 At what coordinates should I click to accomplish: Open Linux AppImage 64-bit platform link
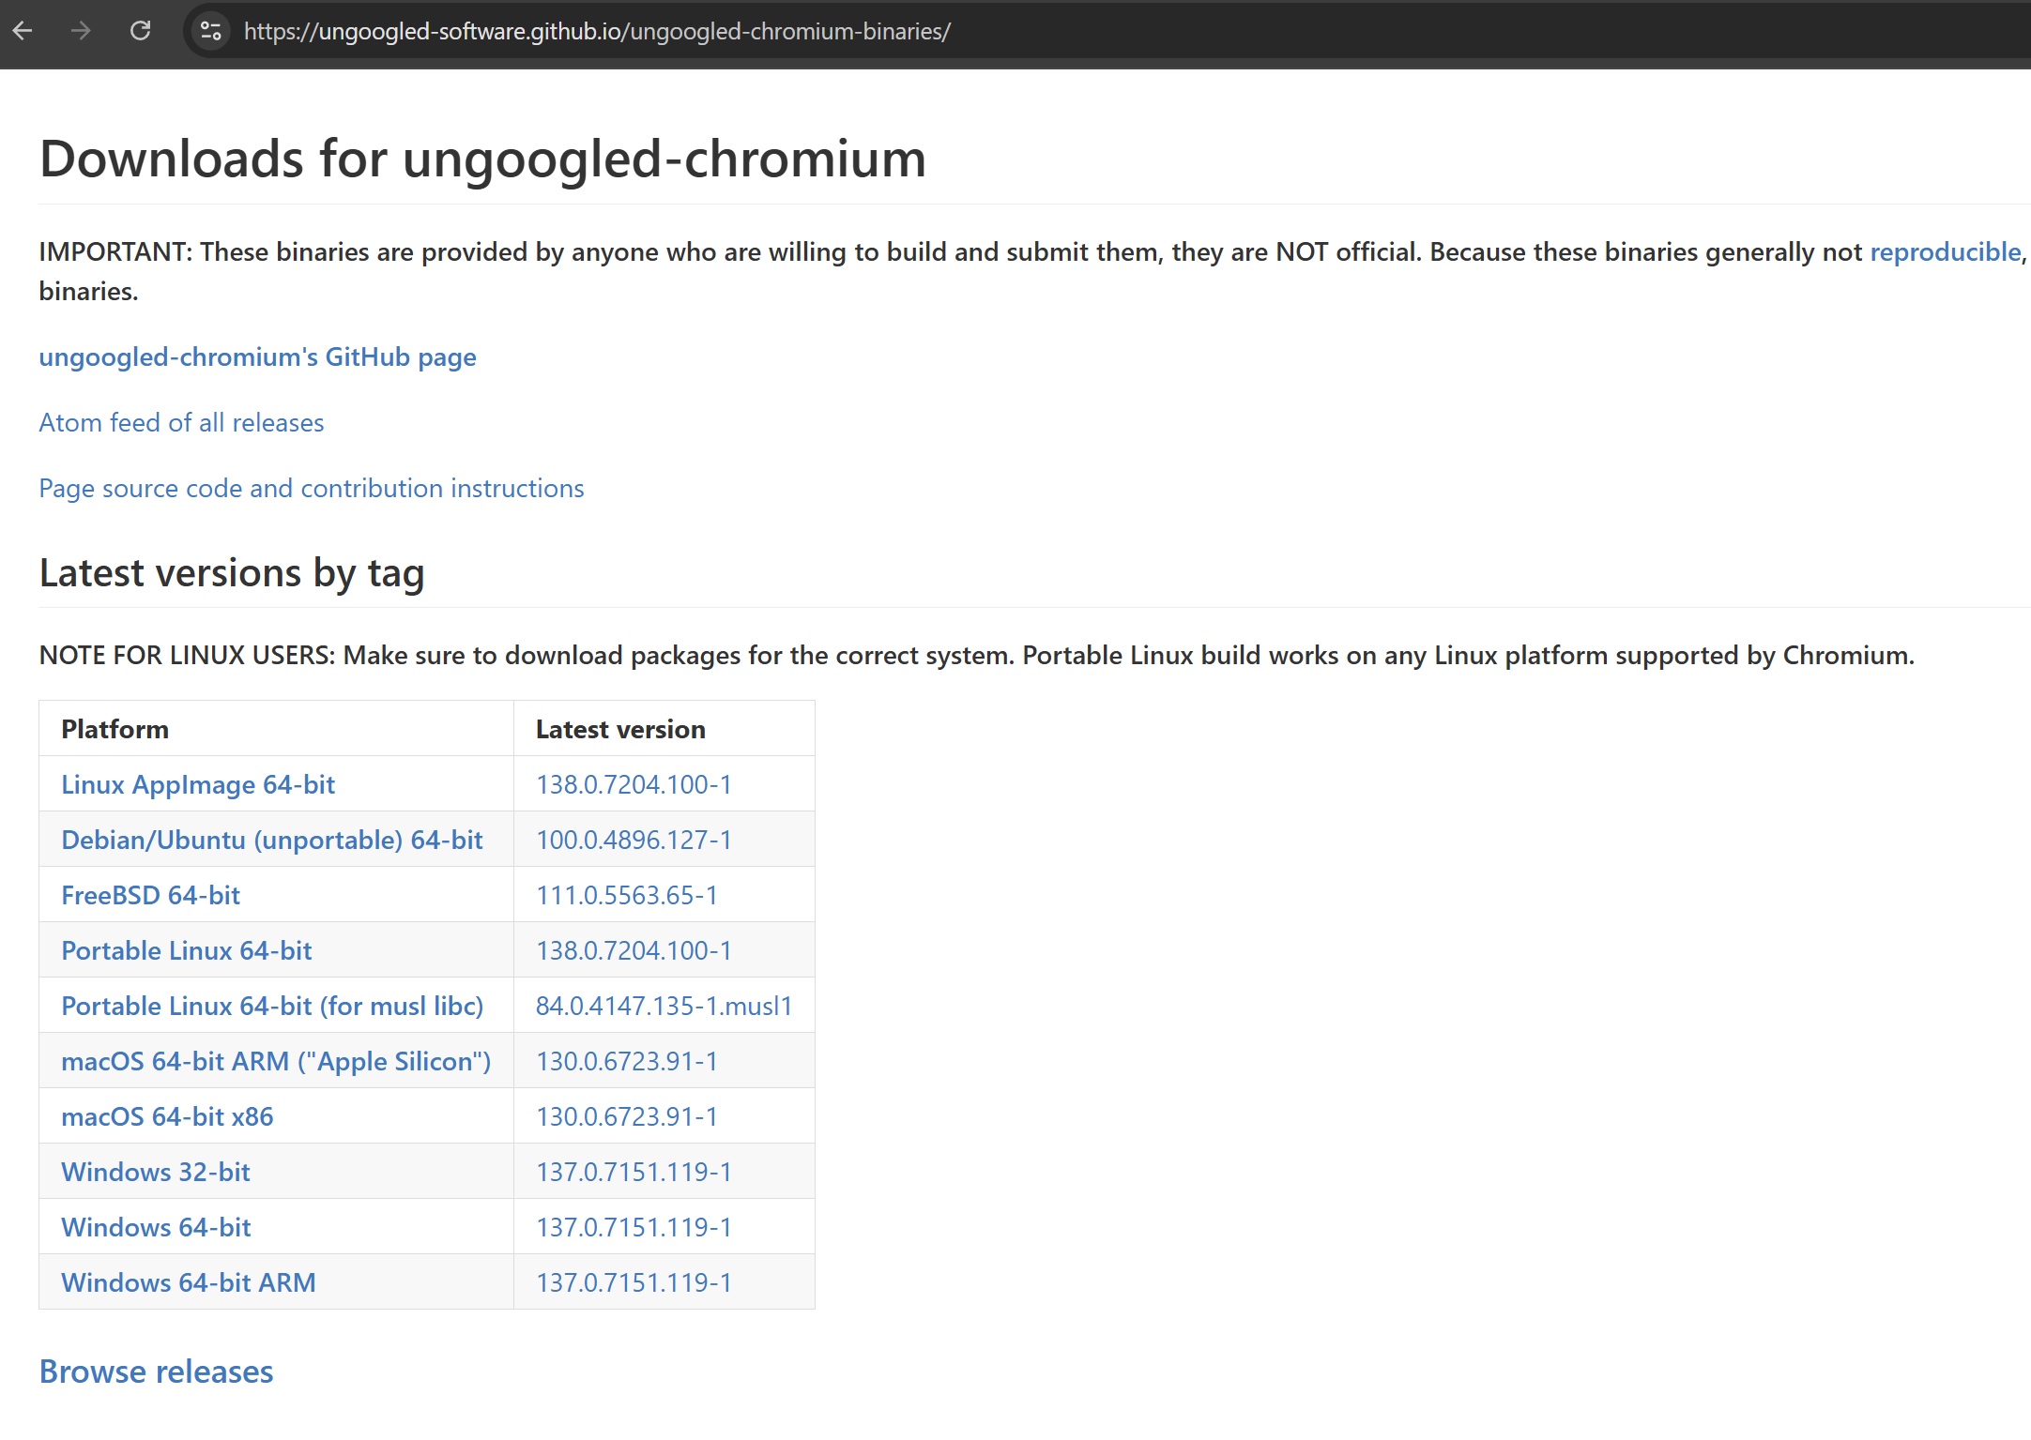[x=198, y=784]
